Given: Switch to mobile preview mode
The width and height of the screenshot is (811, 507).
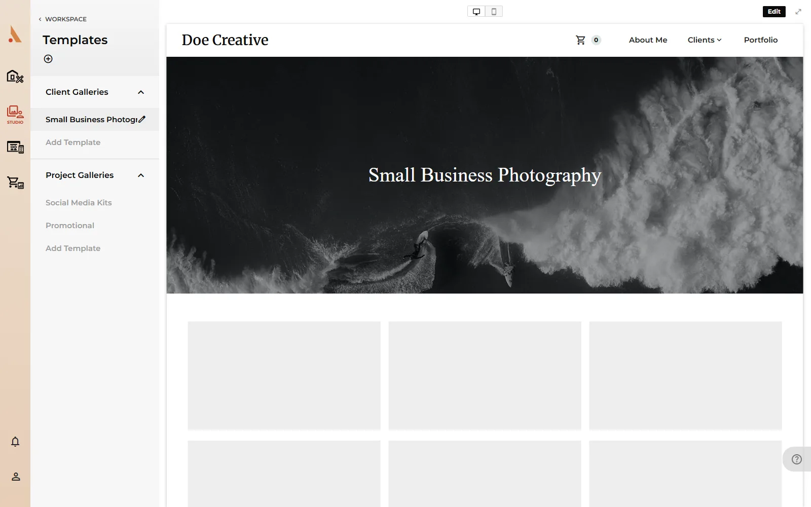Looking at the screenshot, I should (x=494, y=12).
